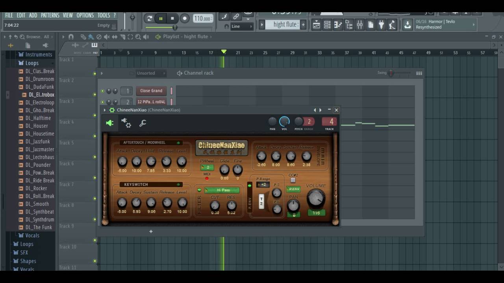Open the plugin wrench settings icon
The height and width of the screenshot is (283, 504).
(143, 123)
